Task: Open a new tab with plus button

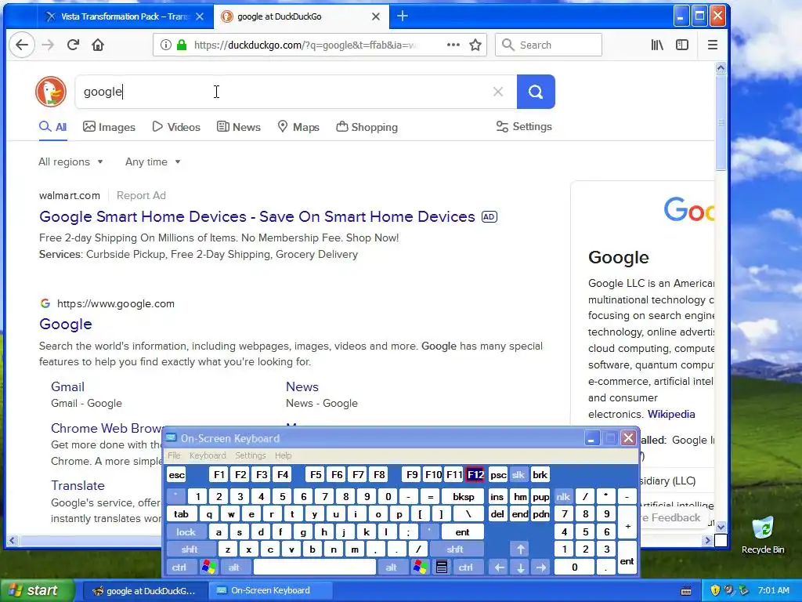Action: 403,16
